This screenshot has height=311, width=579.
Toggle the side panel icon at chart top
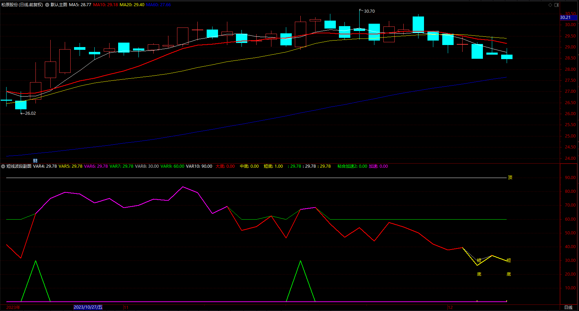pyautogui.click(x=557, y=5)
